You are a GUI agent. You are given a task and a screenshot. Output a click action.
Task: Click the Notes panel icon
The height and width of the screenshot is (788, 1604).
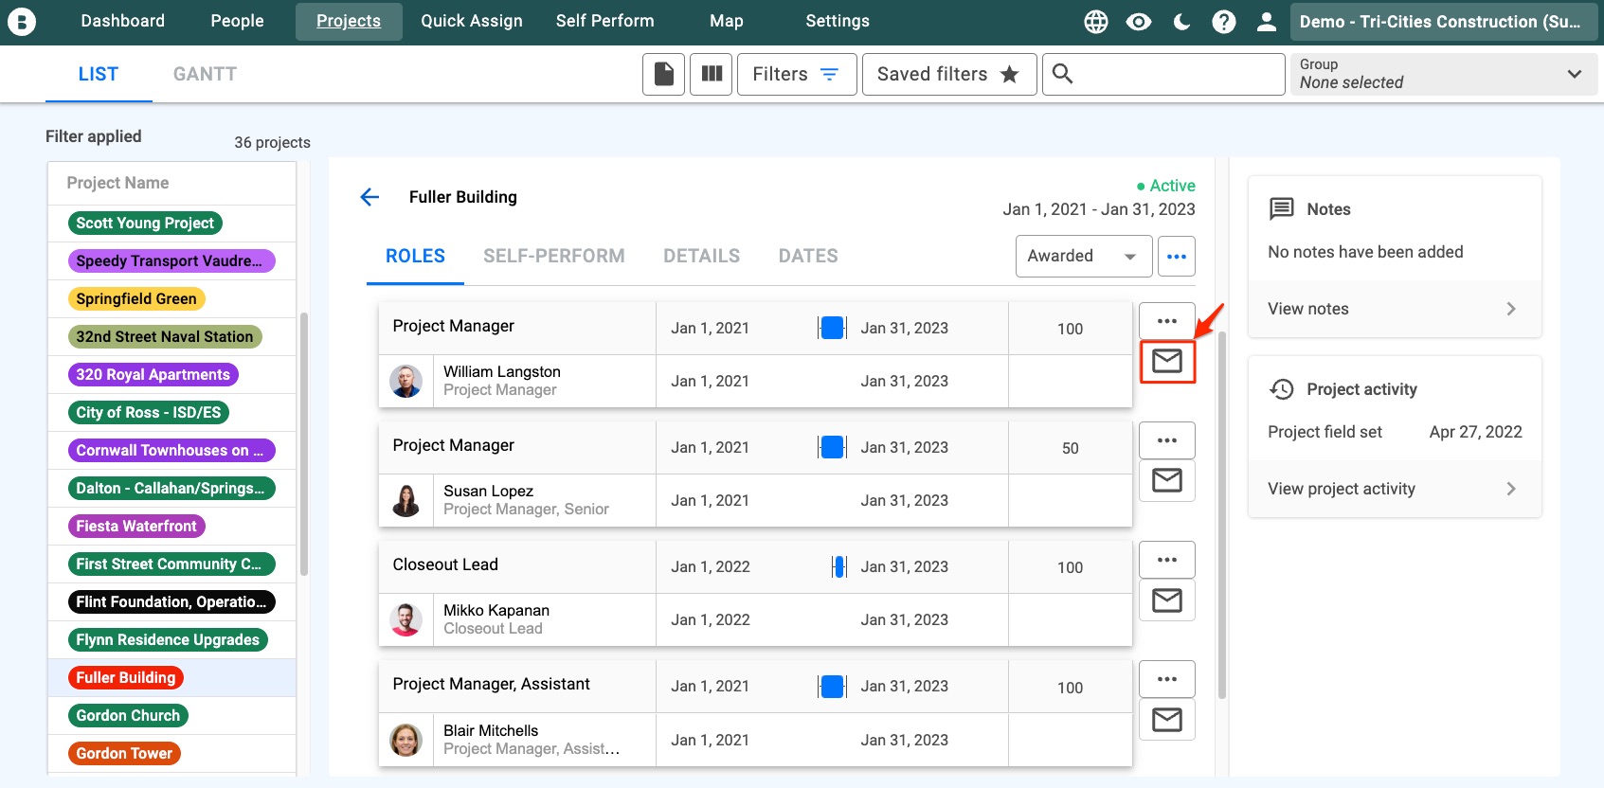[1282, 209]
